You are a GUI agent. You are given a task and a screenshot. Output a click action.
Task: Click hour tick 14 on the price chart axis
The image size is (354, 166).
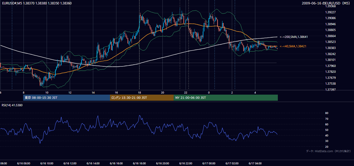93,93
